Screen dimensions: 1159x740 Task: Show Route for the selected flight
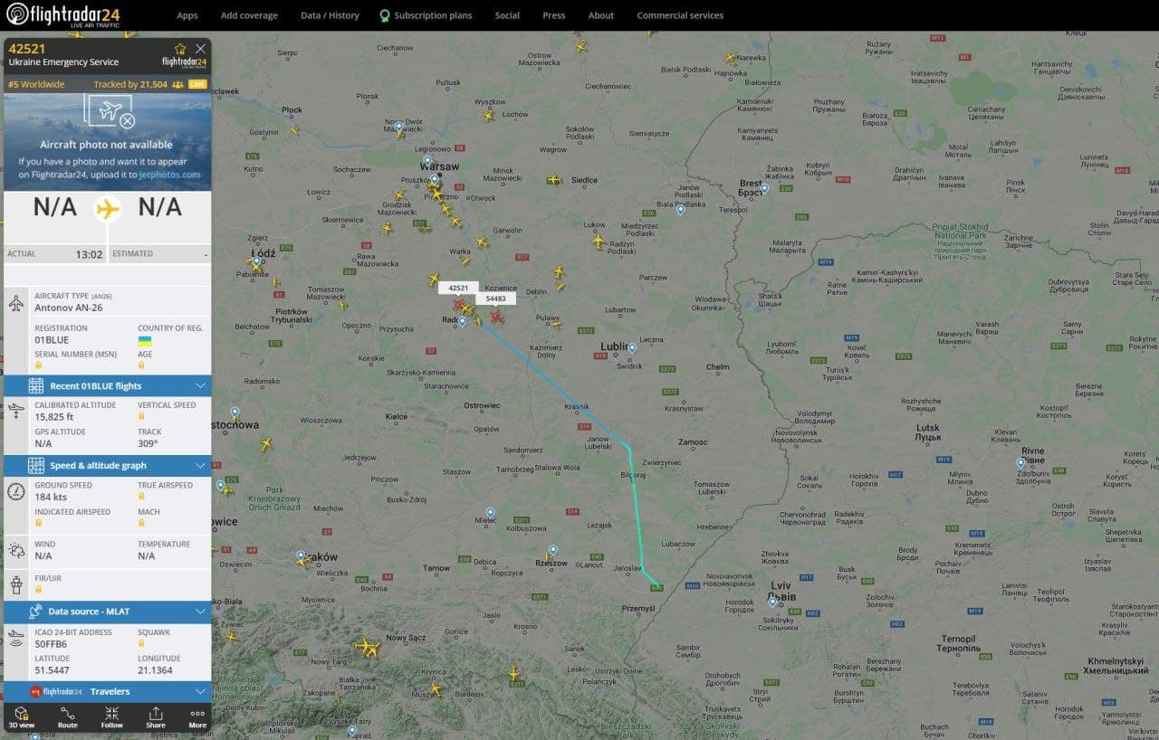67,717
